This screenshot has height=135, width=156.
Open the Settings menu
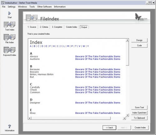click(12, 7)
